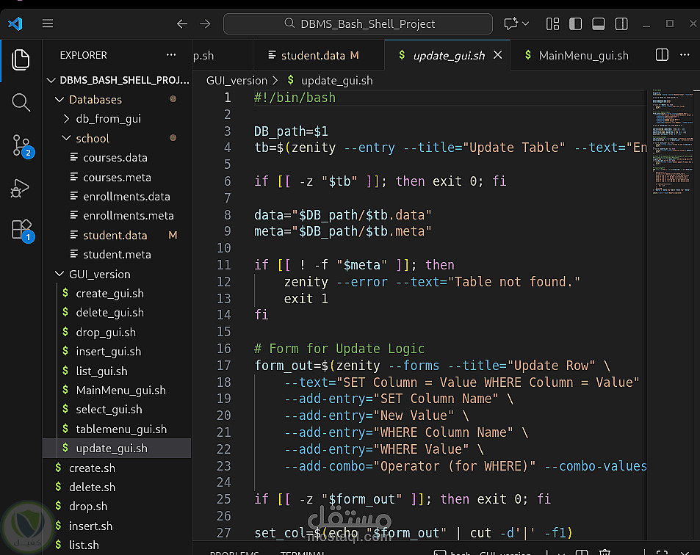Collapse the GUI_version folder

(99, 274)
